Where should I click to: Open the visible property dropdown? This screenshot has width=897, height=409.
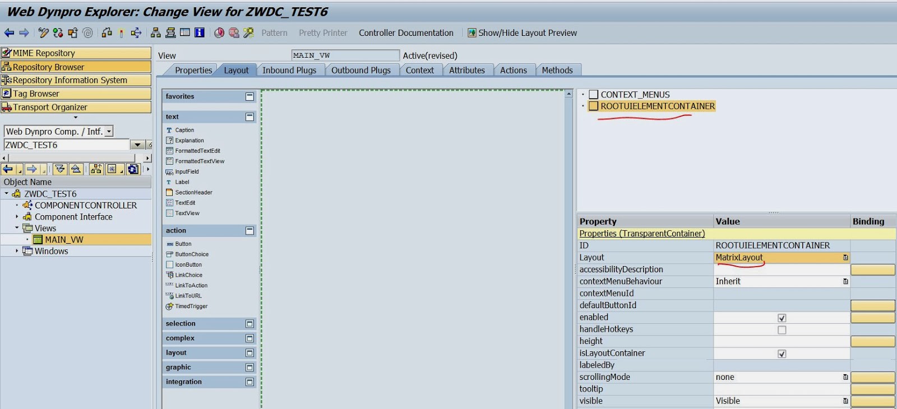845,401
